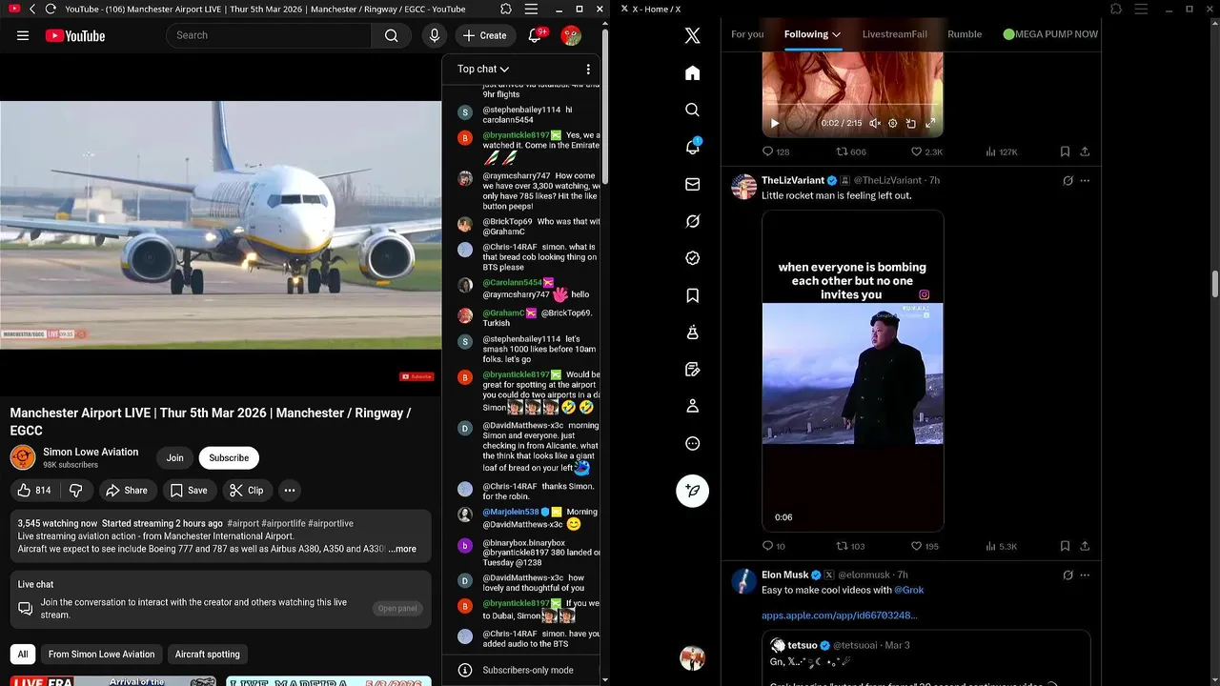The height and width of the screenshot is (686, 1220).
Task: Open Premium verified badge icon in X sidebar
Action: (693, 258)
